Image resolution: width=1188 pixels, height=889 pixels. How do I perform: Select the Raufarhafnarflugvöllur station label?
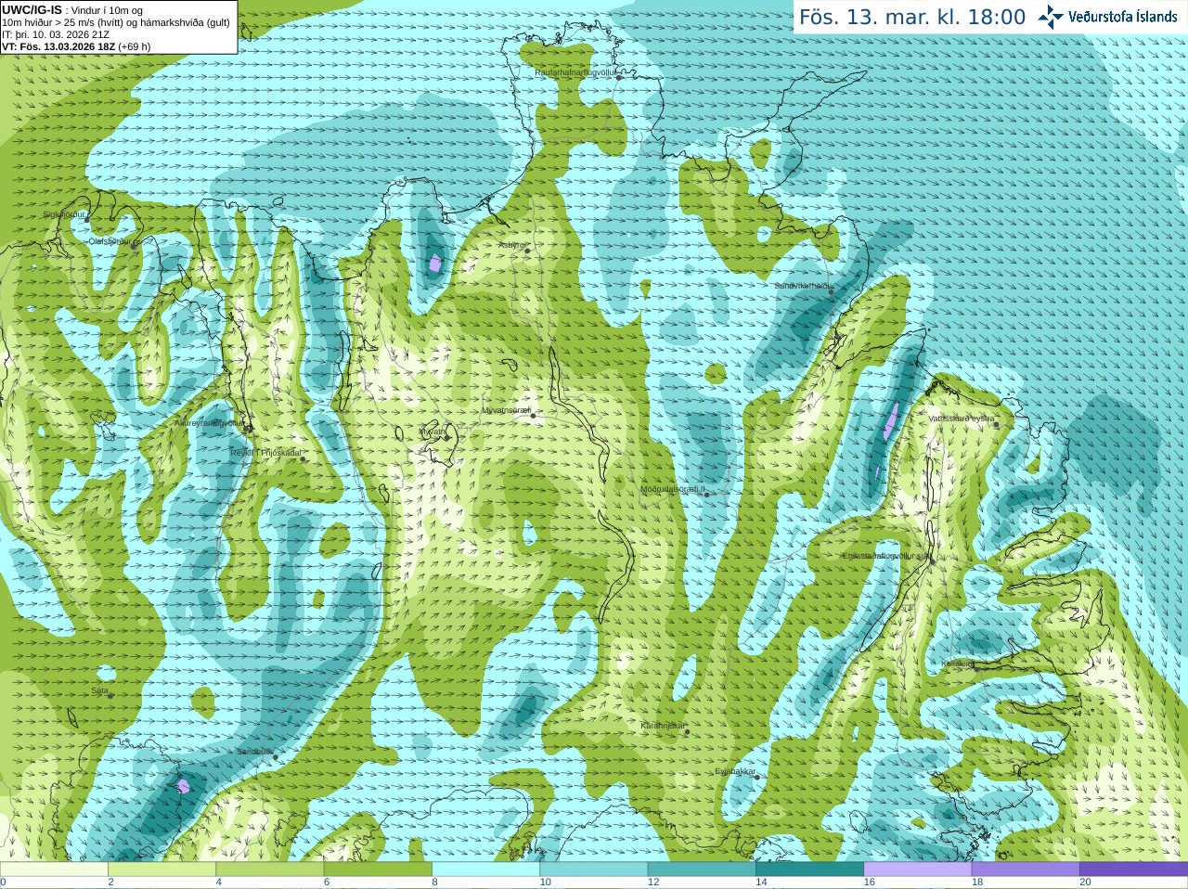(576, 71)
